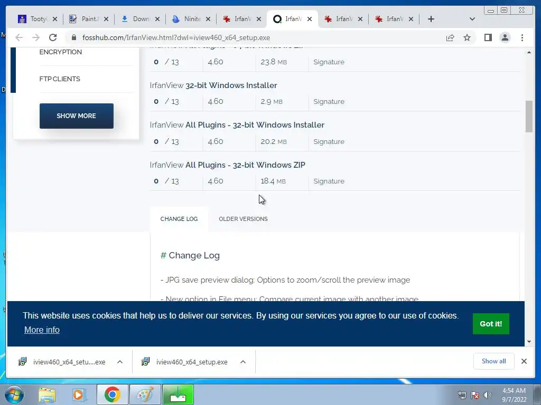This screenshot has width=541, height=405.
Task: Open ENCRYPTION category
Action: tap(61, 52)
